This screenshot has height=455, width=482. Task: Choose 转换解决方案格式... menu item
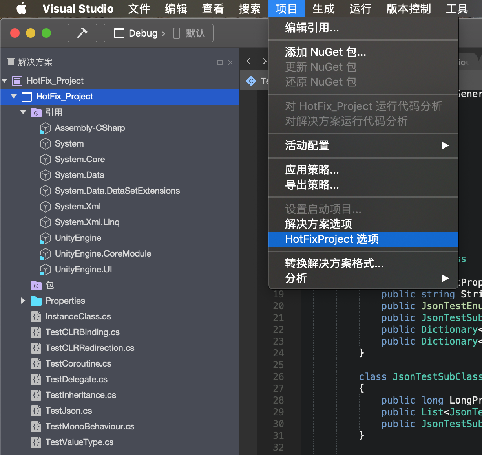pos(363,263)
